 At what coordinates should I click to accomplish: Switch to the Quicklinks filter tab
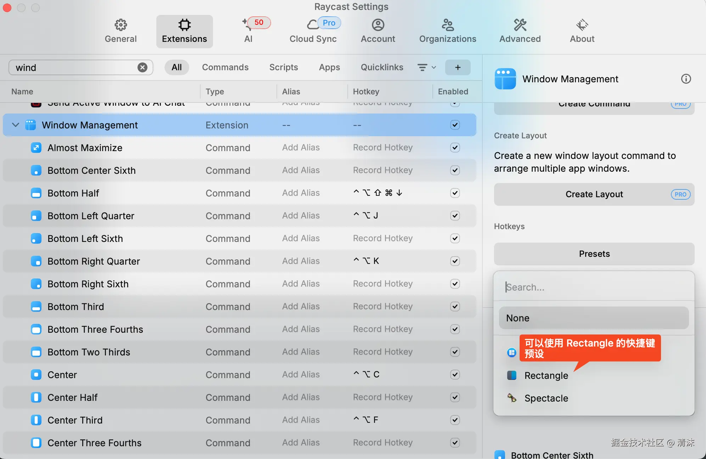click(382, 67)
